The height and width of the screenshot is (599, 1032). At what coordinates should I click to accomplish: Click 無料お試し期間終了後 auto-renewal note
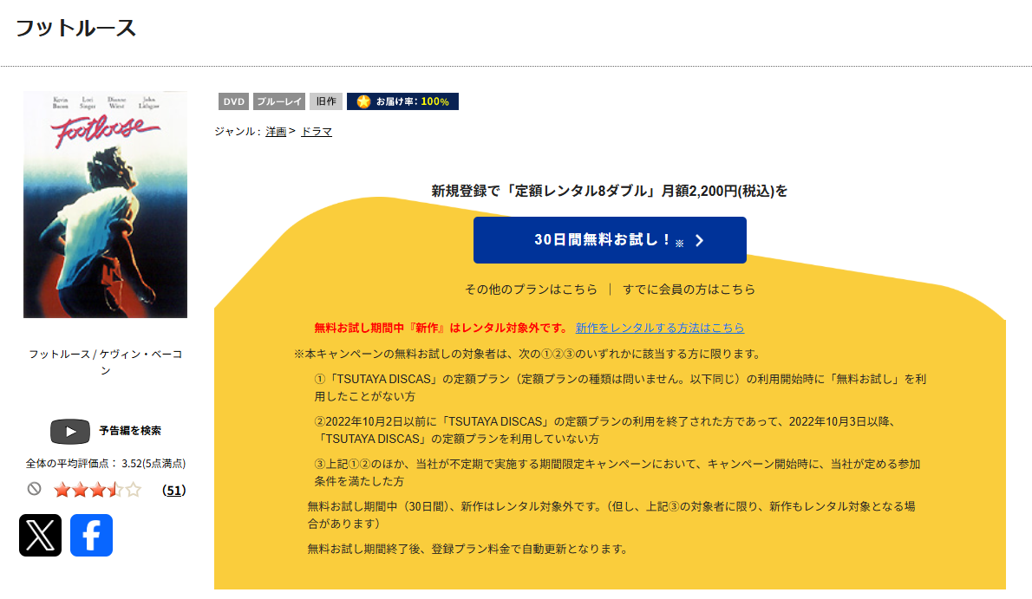click(468, 549)
